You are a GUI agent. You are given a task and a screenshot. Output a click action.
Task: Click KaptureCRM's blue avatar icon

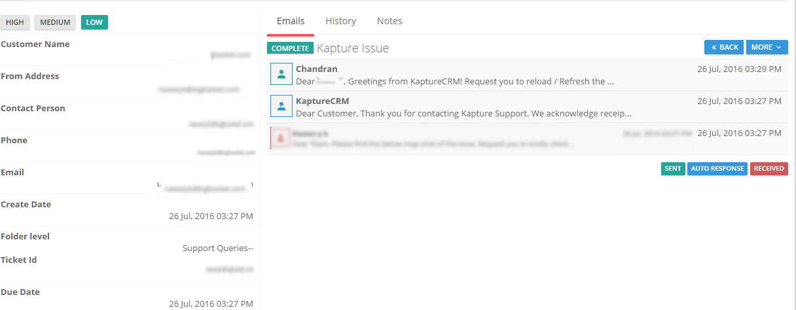pos(281,107)
